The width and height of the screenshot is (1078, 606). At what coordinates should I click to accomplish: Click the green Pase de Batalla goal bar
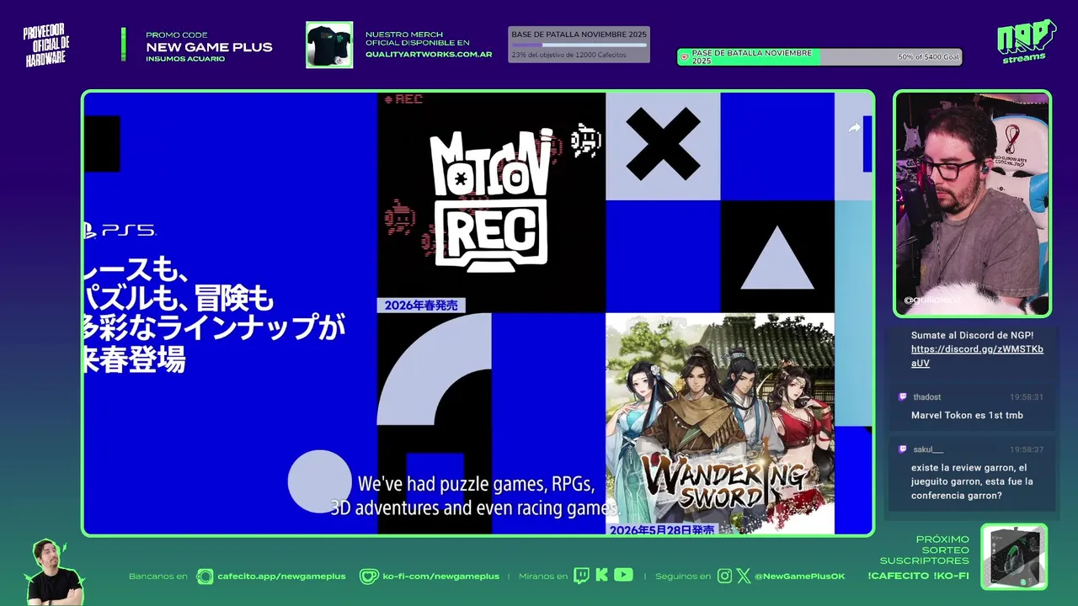coord(819,57)
